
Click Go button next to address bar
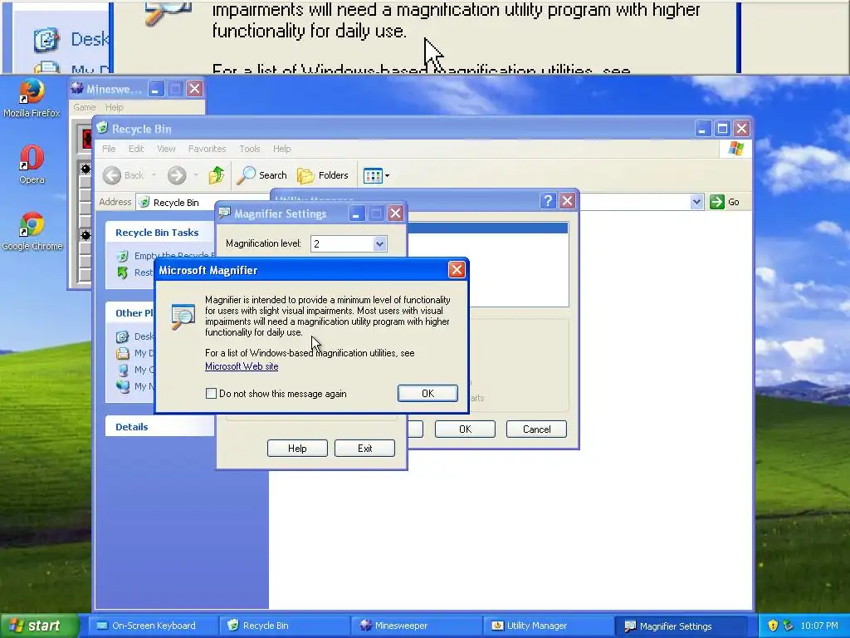tap(725, 202)
